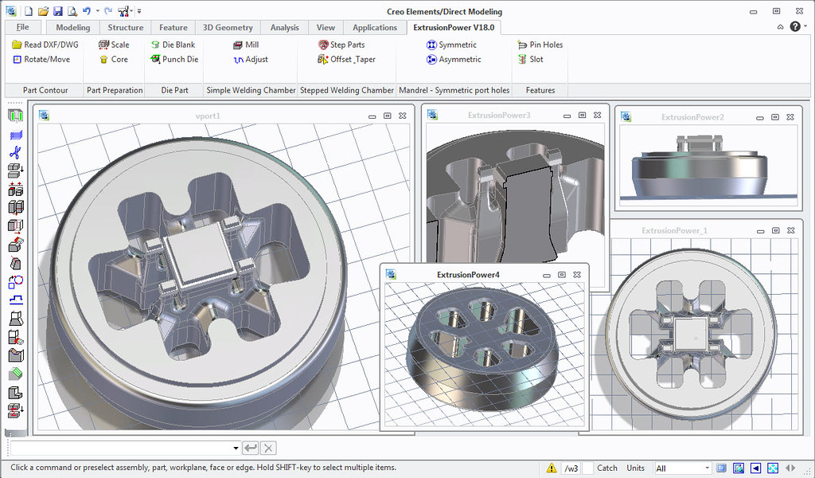The height and width of the screenshot is (478, 815).
Task: Click the Mill command
Action: tap(246, 45)
